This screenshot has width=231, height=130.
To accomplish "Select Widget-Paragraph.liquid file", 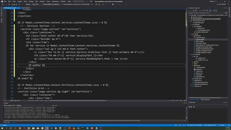I will coord(204,51).
